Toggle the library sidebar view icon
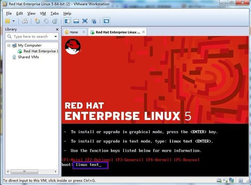Screen dimensions: 251x185 (68, 21)
